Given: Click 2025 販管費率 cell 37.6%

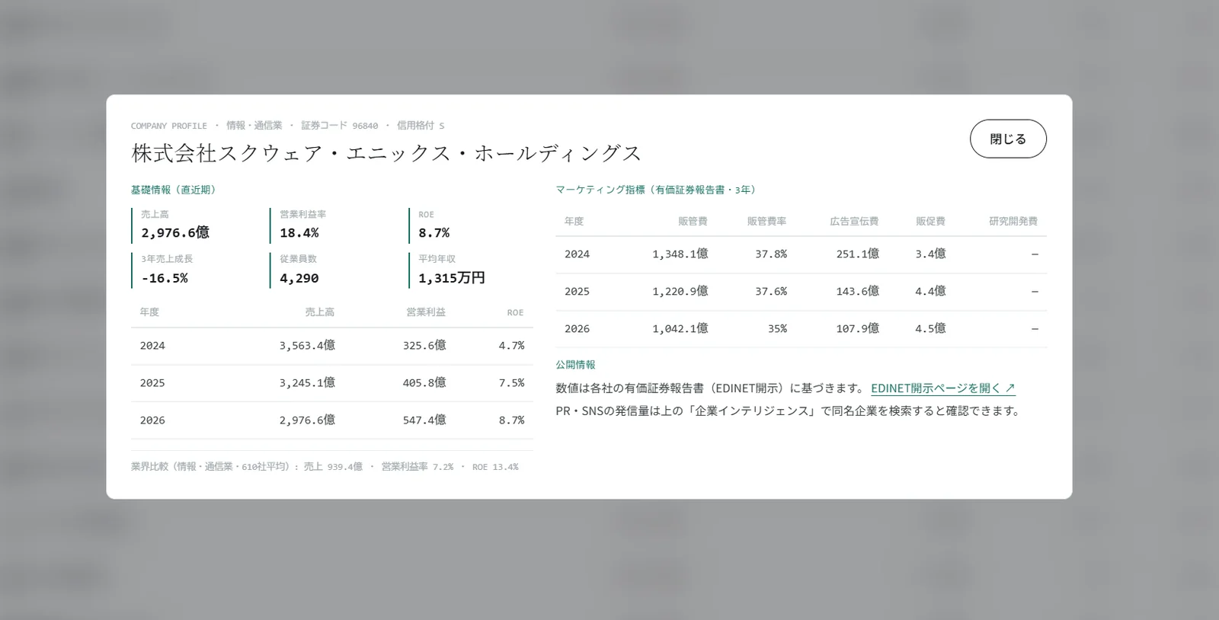Looking at the screenshot, I should (x=771, y=291).
